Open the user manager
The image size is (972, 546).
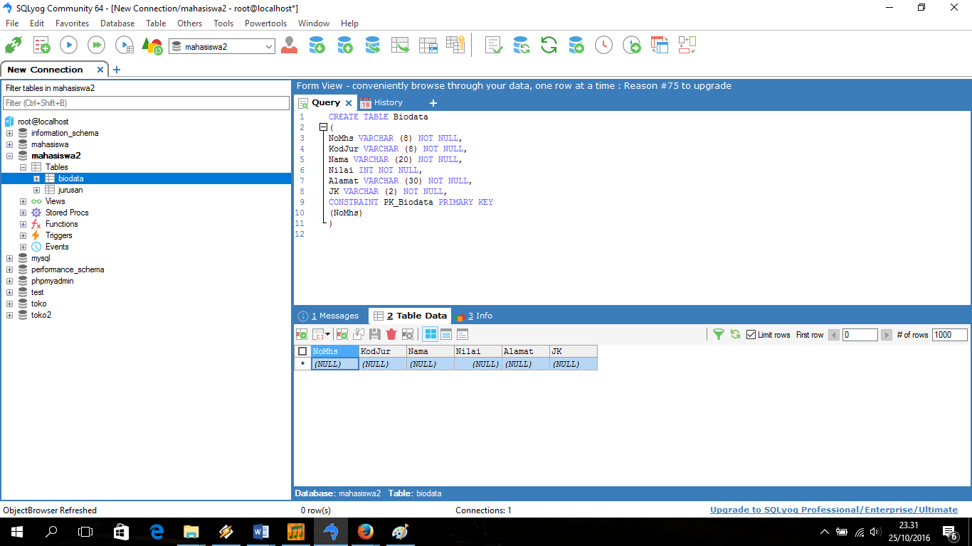[288, 45]
